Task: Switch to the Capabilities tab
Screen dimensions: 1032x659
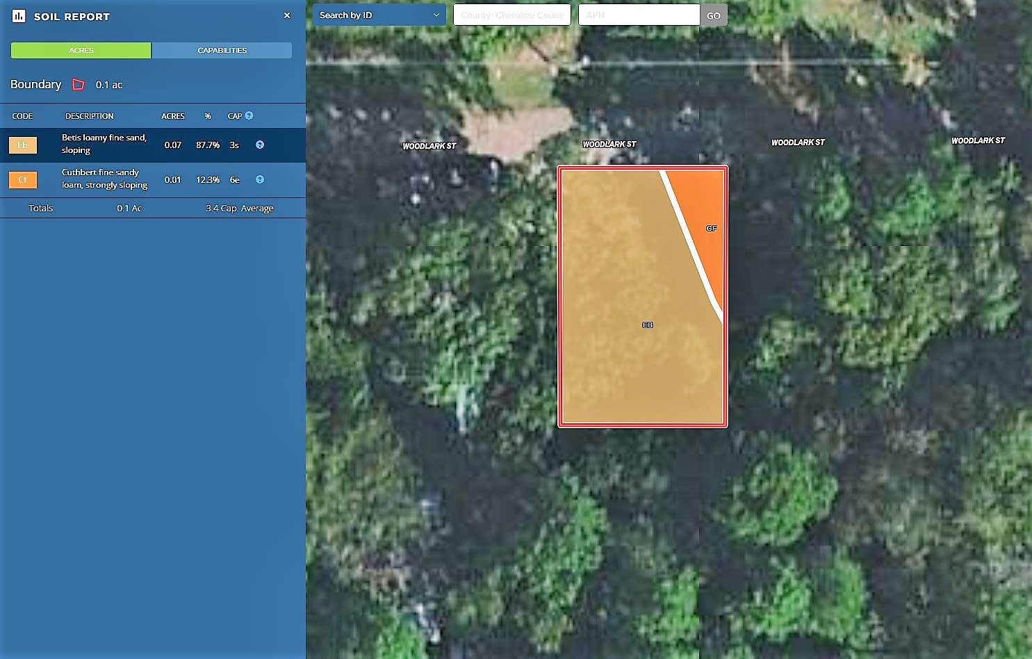Action: [x=222, y=50]
